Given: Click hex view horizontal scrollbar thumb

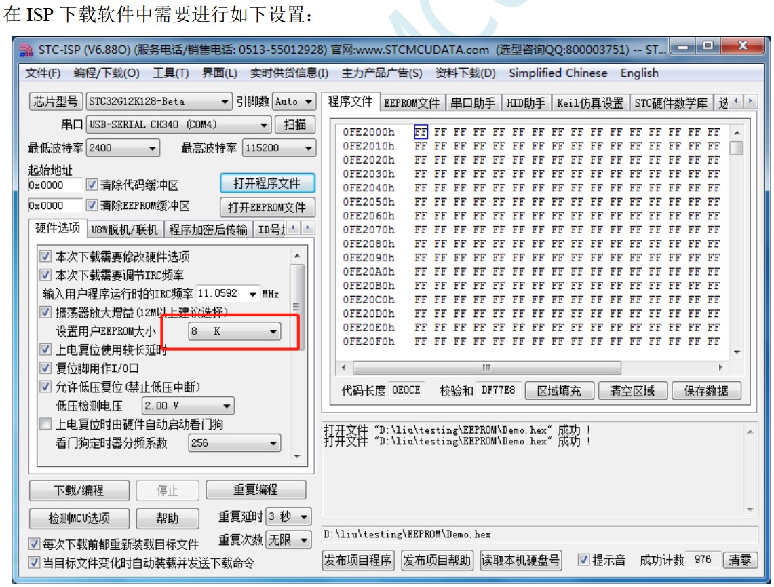Looking at the screenshot, I should [486, 368].
